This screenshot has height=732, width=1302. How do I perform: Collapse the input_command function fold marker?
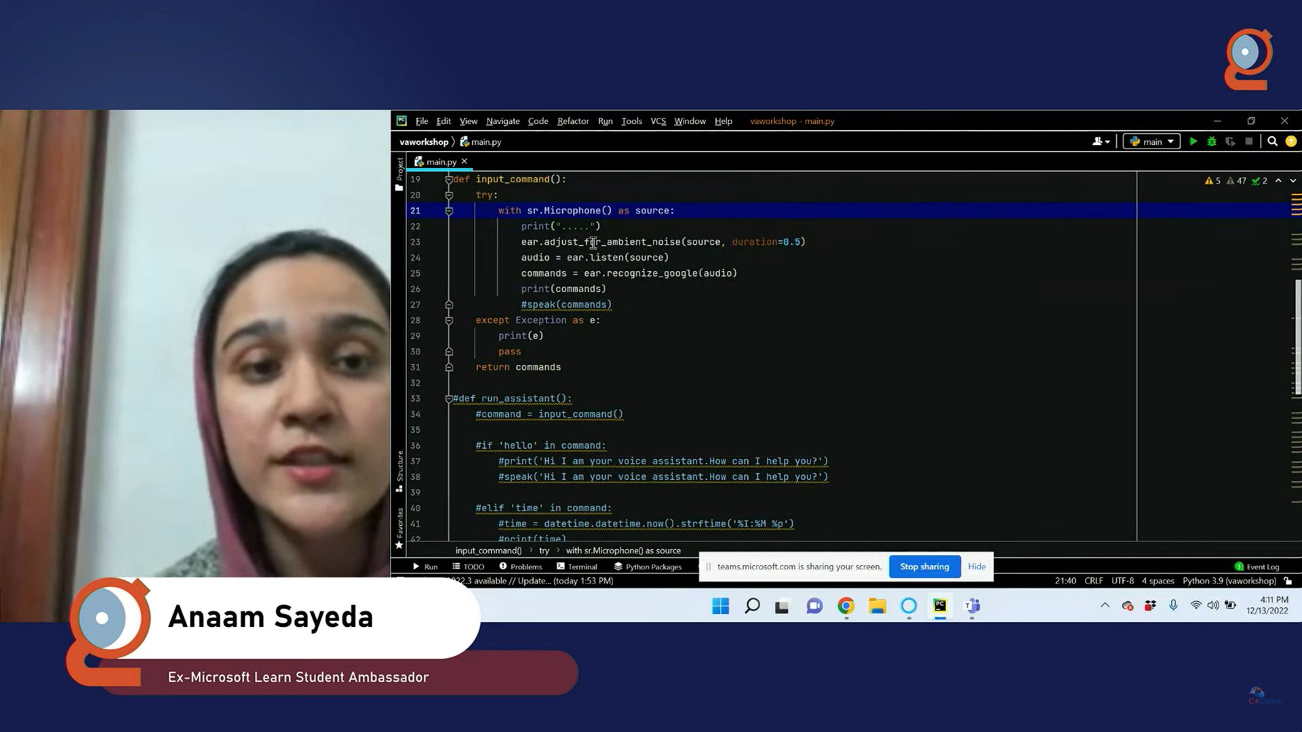click(448, 180)
